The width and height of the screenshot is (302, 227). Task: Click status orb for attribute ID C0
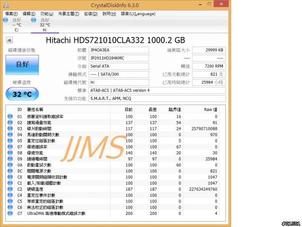point(10,177)
